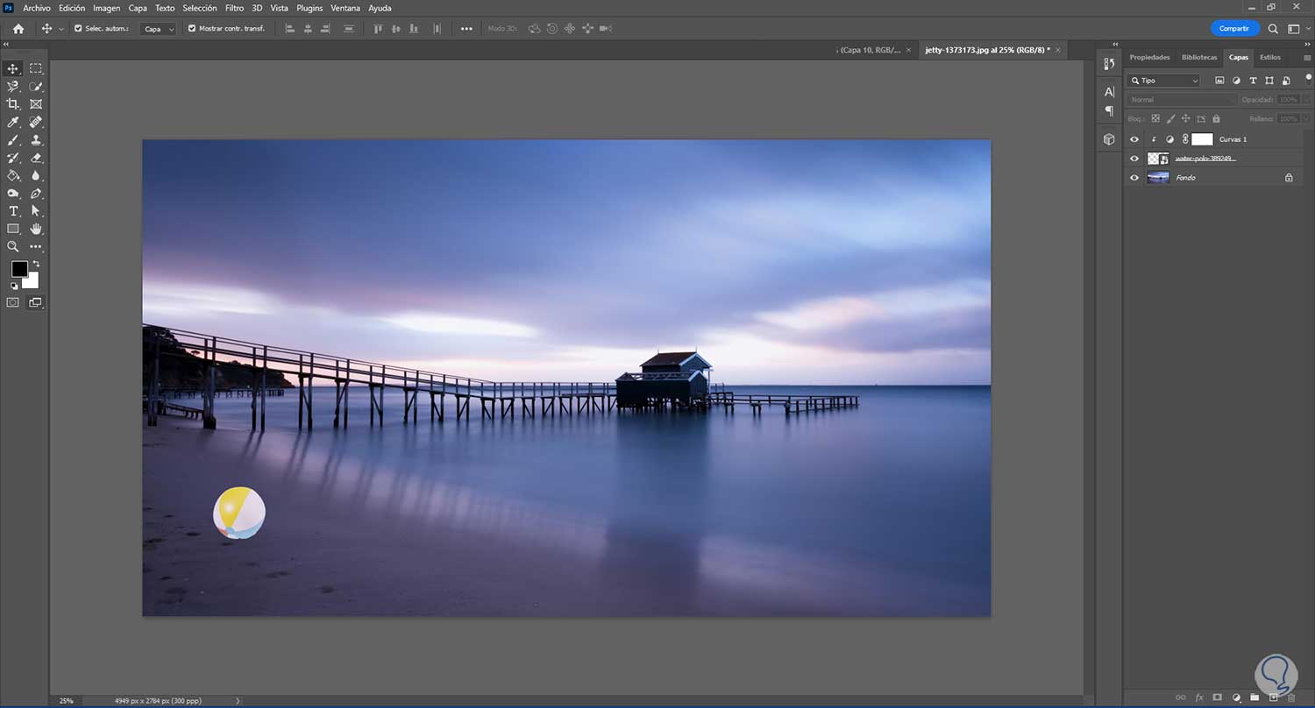Screen dimensions: 1315x708
Task: Click the Compartir button
Action: [x=1233, y=29]
